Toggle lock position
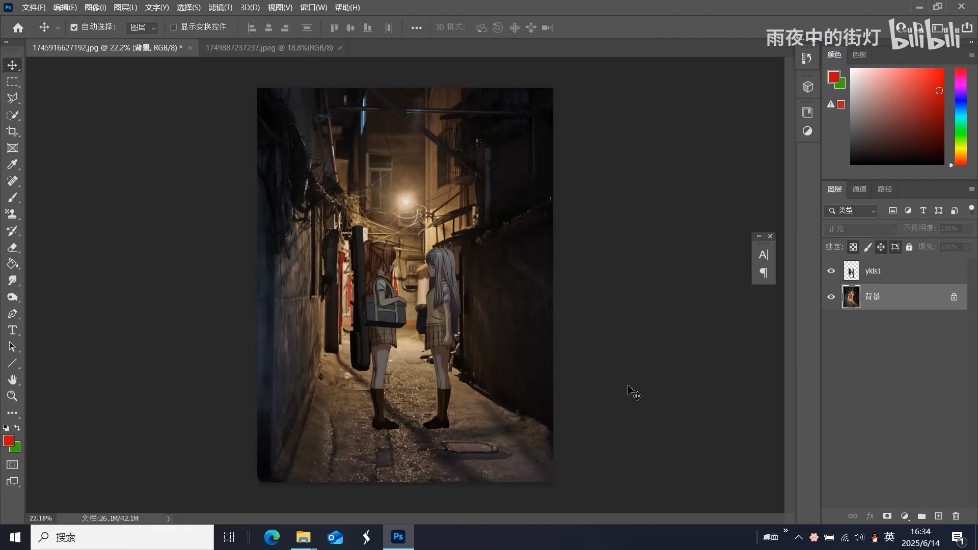The width and height of the screenshot is (978, 550). [881, 247]
